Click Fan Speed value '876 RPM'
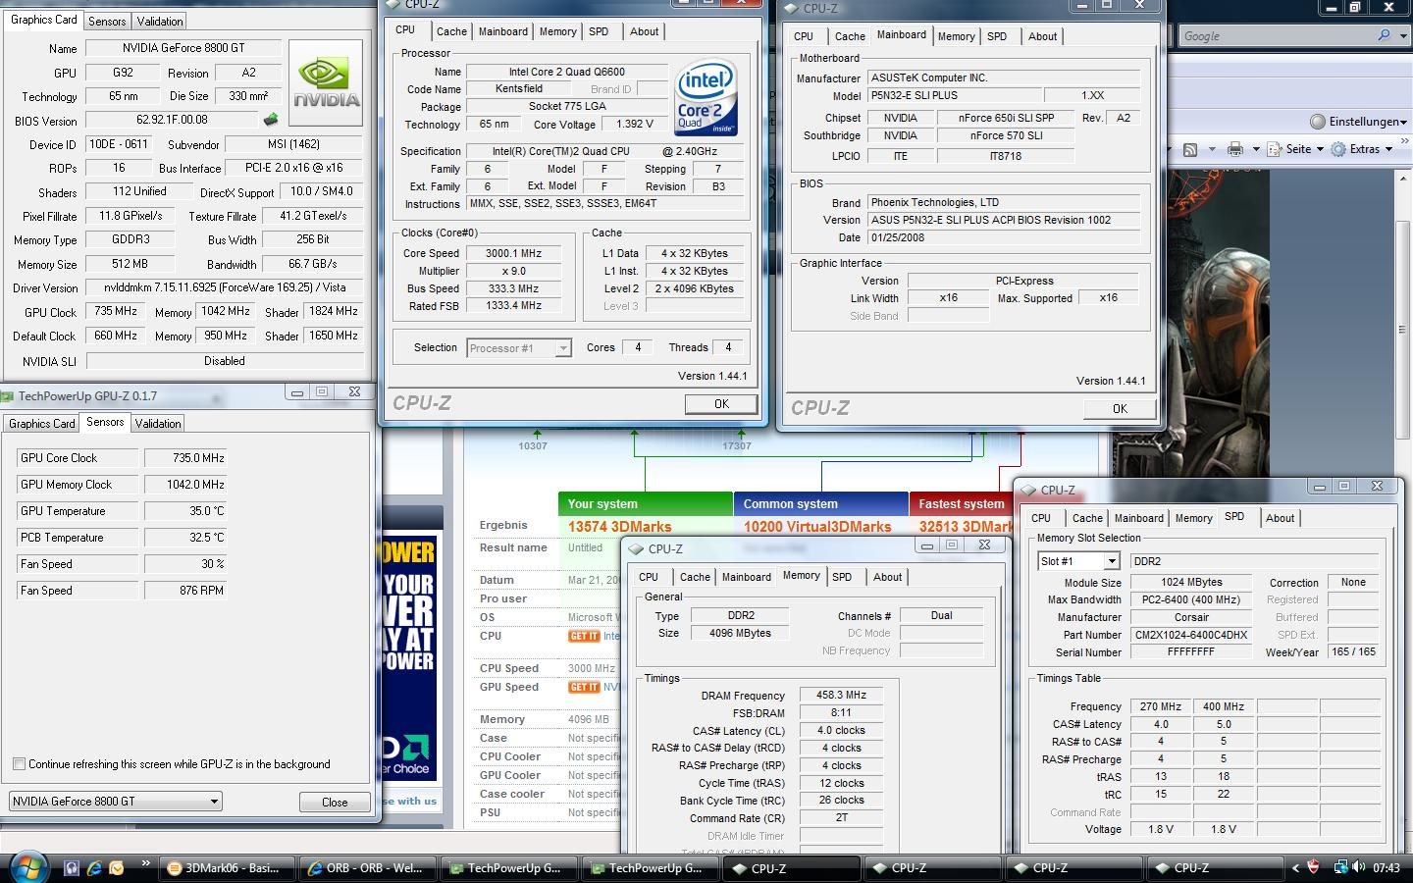This screenshot has height=883, width=1413. click(185, 591)
